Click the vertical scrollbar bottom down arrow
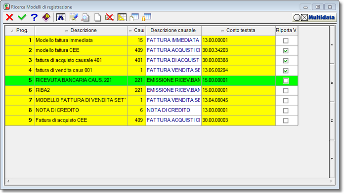Screen dimensions: 344x194 pos(332,159)
